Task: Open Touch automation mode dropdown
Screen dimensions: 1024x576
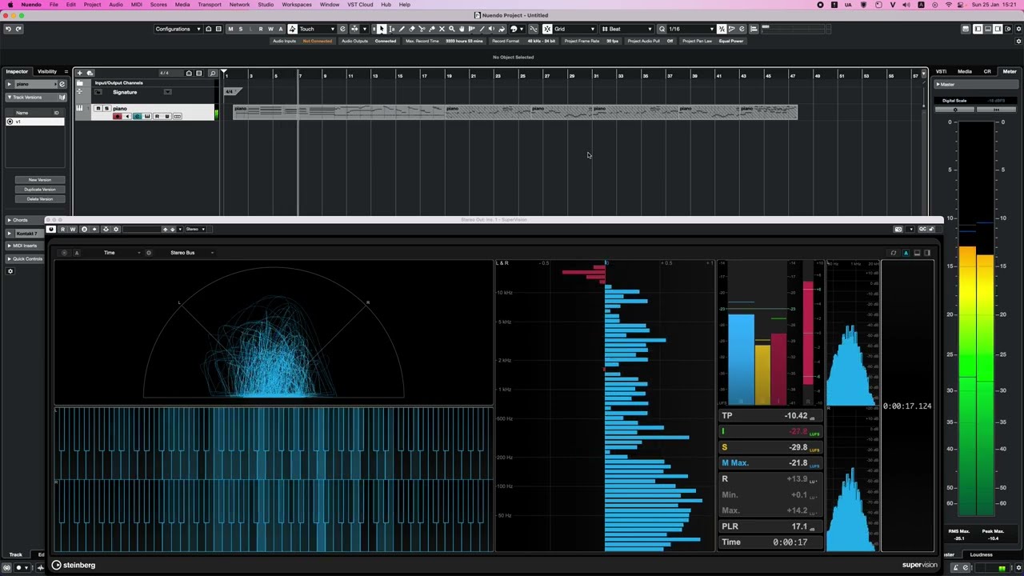Action: [317, 29]
